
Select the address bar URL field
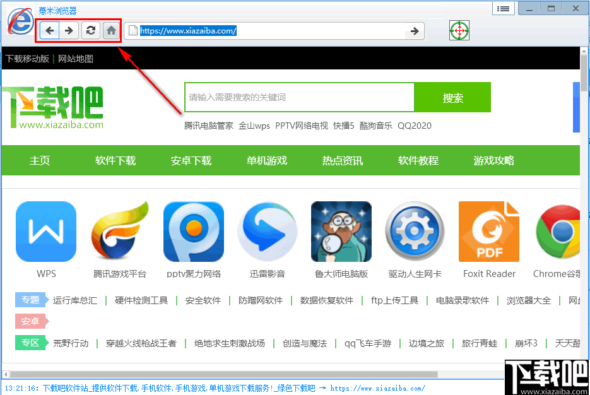pyautogui.click(x=273, y=31)
